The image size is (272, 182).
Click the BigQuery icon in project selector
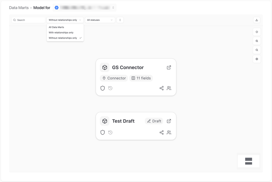(x=56, y=7)
